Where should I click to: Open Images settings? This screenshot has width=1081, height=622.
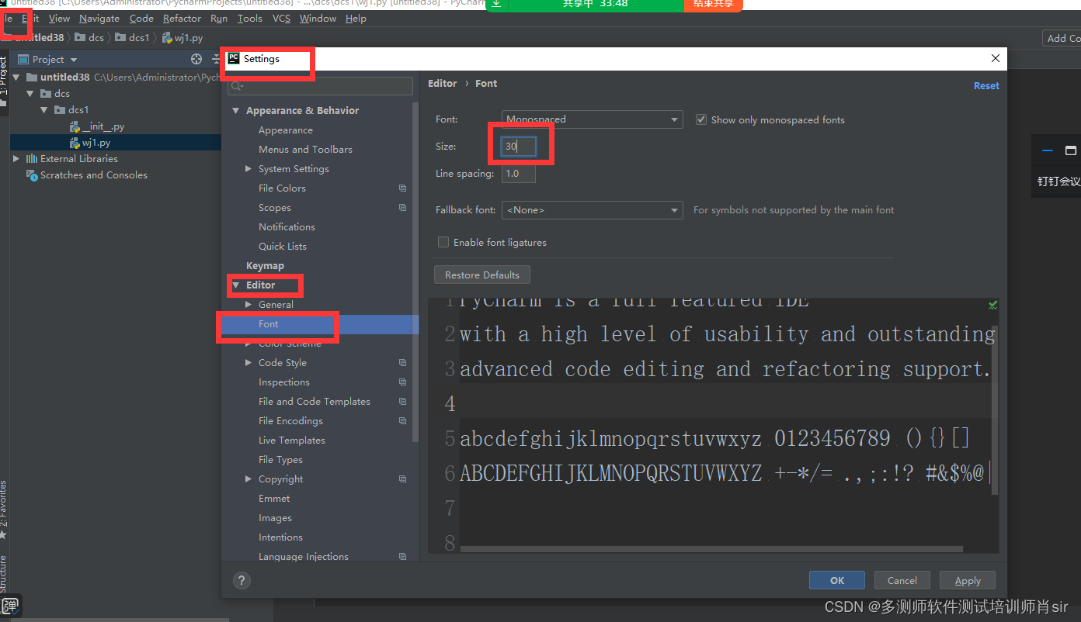[275, 518]
